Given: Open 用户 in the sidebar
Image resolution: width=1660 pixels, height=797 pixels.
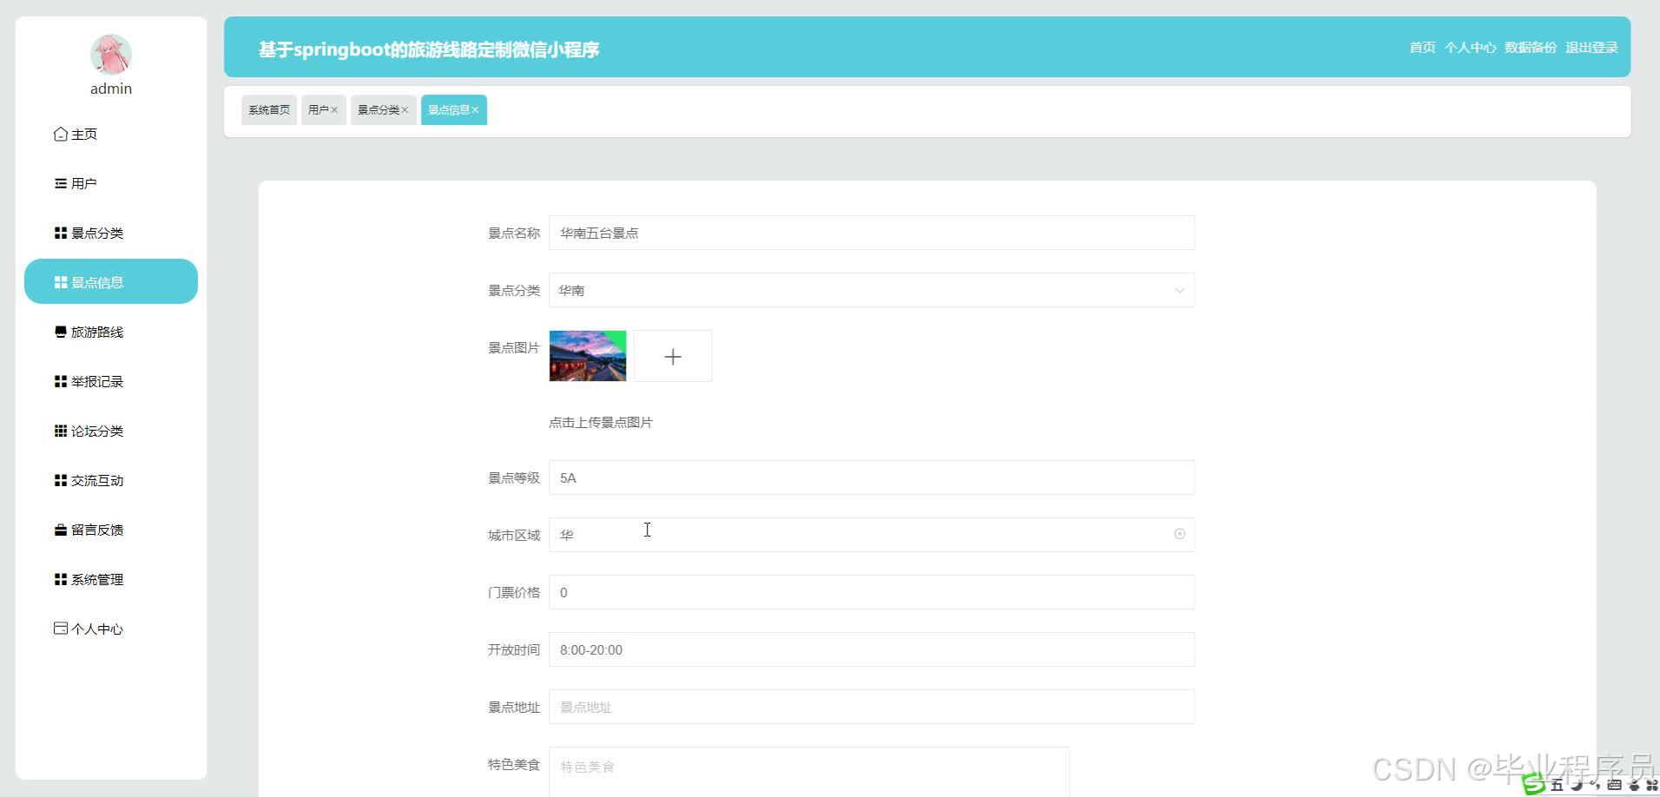Looking at the screenshot, I should pyautogui.click(x=111, y=183).
